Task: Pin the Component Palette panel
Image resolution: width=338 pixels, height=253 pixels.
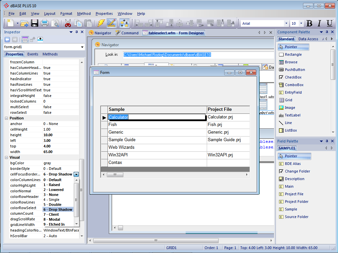Action: coord(327,32)
